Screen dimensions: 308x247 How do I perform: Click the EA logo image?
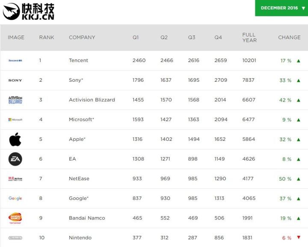(15, 159)
